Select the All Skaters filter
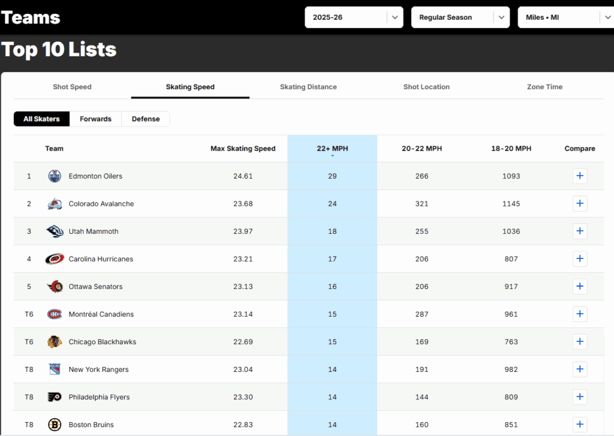Image resolution: width=614 pixels, height=436 pixels. [x=41, y=119]
